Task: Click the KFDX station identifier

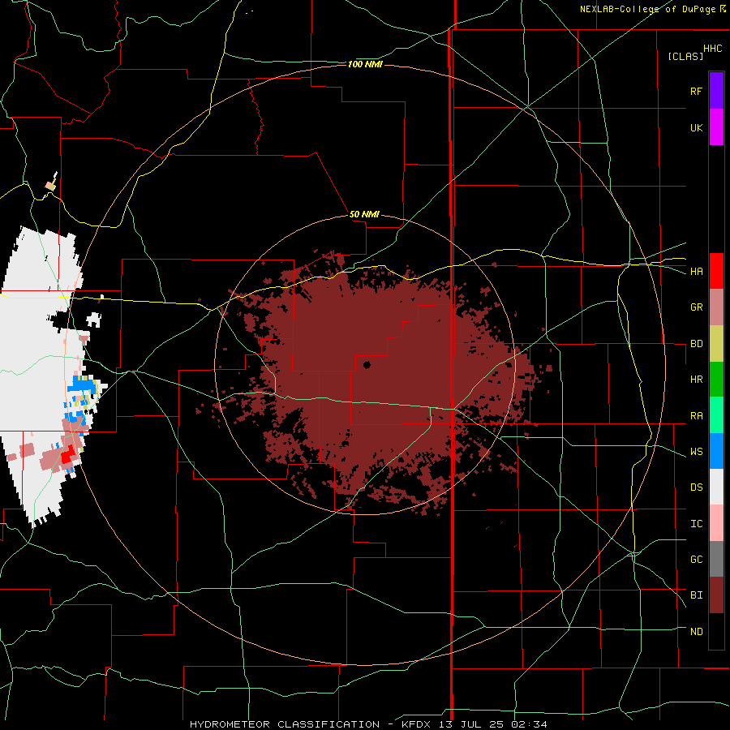Action: tap(418, 724)
